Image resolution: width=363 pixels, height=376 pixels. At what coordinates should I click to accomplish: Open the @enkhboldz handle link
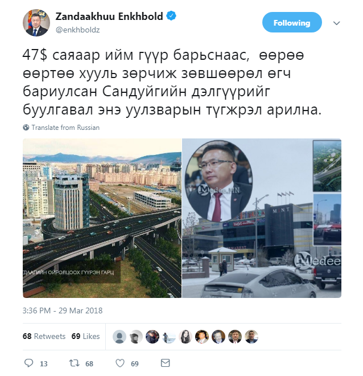click(77, 30)
